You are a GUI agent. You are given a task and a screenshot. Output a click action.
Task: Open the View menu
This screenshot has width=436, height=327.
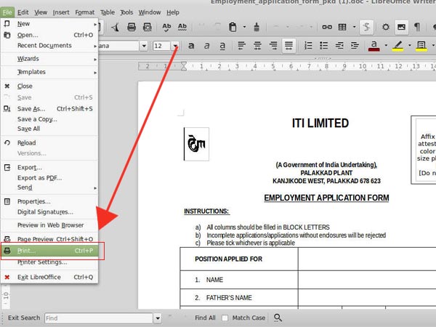click(x=41, y=12)
